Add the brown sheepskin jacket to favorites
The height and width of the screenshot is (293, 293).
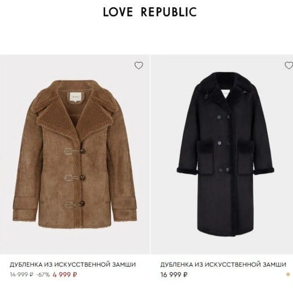[x=139, y=65]
